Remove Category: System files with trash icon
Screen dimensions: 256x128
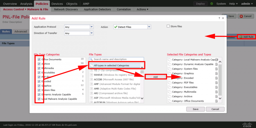[216, 69]
